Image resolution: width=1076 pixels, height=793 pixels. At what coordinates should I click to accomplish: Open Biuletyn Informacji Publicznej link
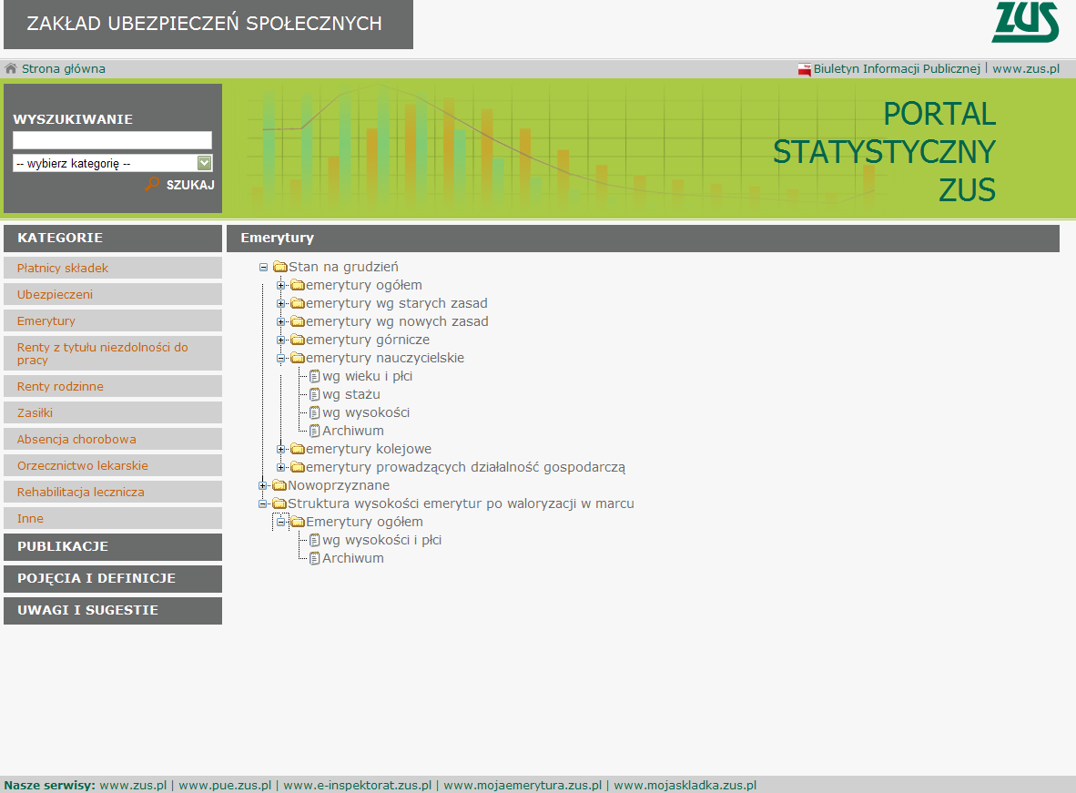pyautogui.click(x=896, y=68)
